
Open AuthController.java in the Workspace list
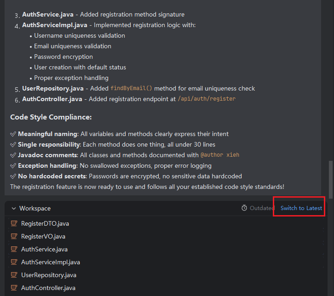48,288
